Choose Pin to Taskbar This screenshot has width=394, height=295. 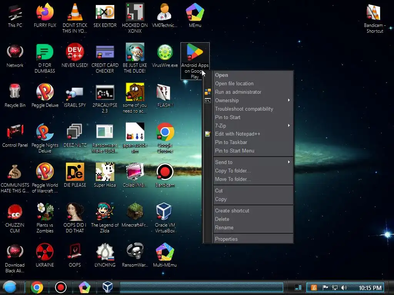[253, 142]
